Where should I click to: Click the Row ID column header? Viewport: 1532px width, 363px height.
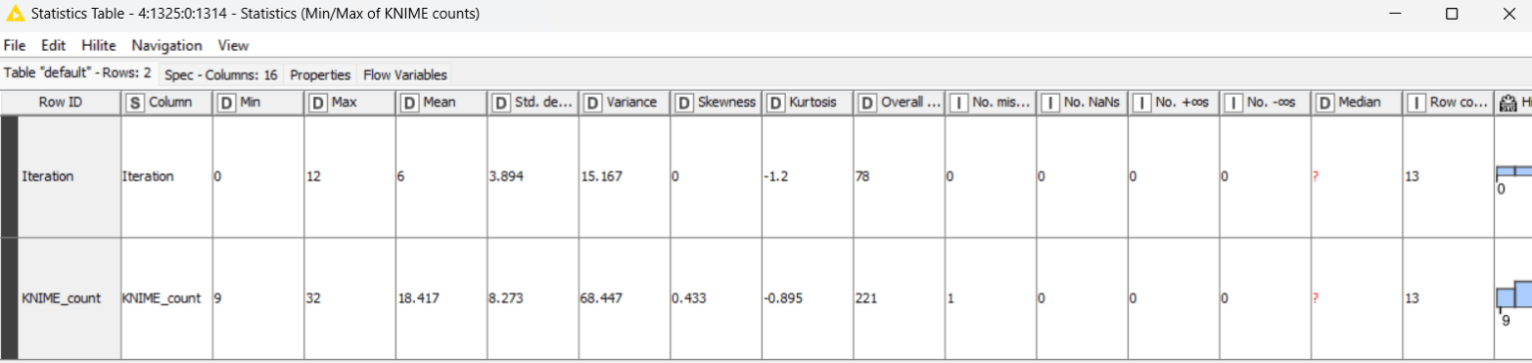click(61, 102)
